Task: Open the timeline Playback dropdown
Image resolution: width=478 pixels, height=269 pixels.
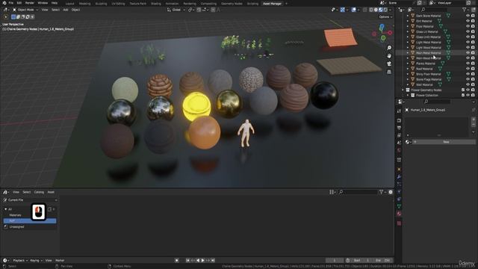Action: (20, 261)
